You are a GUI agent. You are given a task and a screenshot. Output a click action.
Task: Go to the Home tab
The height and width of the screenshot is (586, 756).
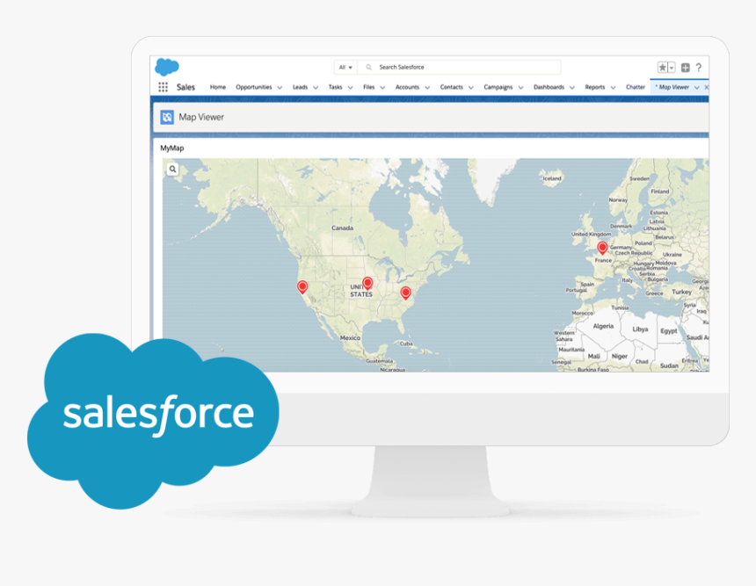pyautogui.click(x=218, y=87)
